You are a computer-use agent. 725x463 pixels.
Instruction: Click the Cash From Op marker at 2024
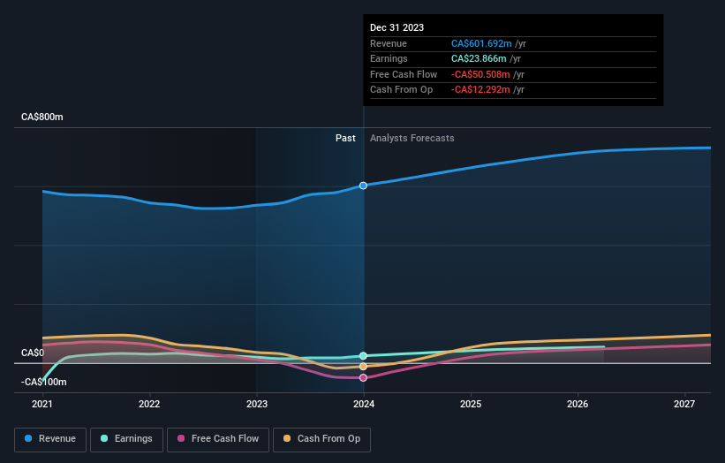[x=364, y=367]
